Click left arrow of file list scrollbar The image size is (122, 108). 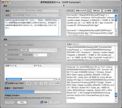(57, 79)
